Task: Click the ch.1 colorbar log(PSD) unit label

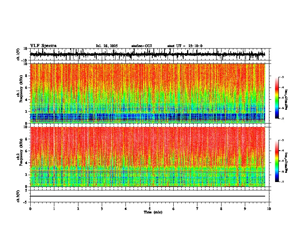Action: click(x=287, y=100)
